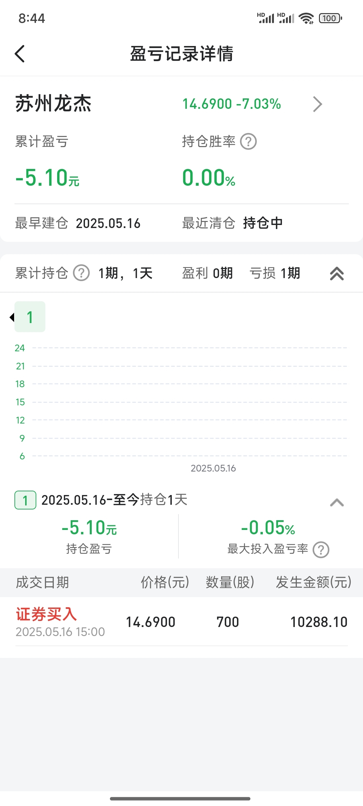The width and height of the screenshot is (363, 806).
Task: Tap the Wi-Fi icon in status bar
Action: point(306,18)
